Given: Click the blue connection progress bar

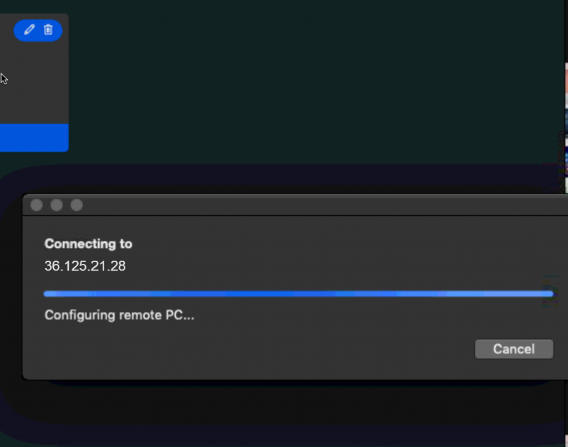Looking at the screenshot, I should pyautogui.click(x=298, y=294).
